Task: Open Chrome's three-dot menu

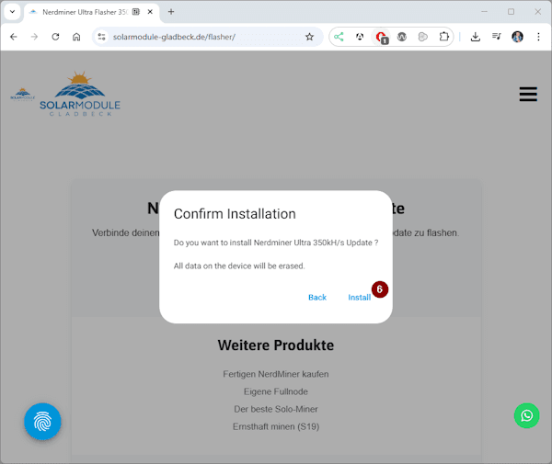Action: pyautogui.click(x=538, y=37)
